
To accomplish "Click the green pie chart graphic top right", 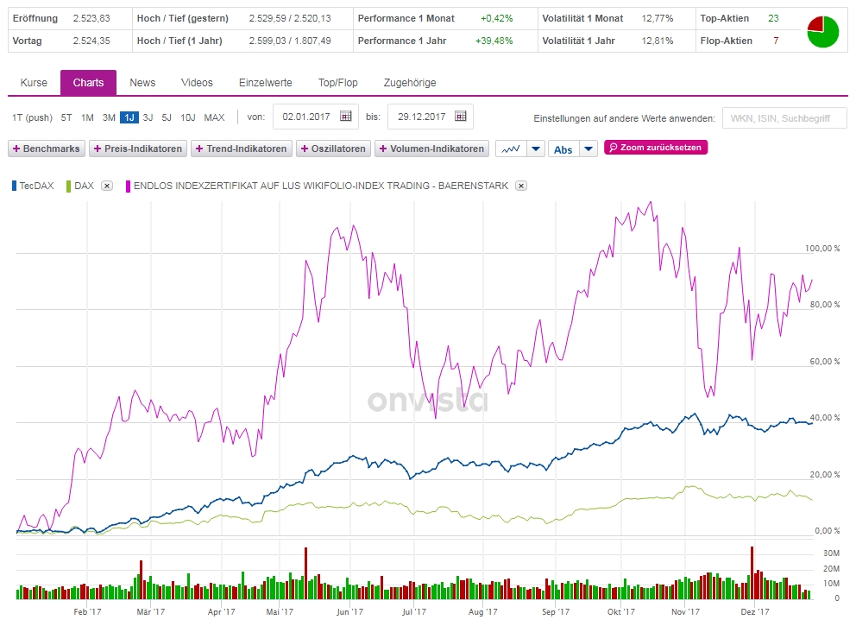I will tap(822, 31).
